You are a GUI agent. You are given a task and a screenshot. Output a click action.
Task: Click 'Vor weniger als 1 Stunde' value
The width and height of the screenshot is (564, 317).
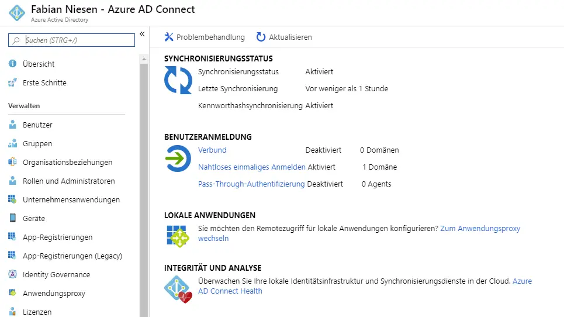[x=347, y=88]
